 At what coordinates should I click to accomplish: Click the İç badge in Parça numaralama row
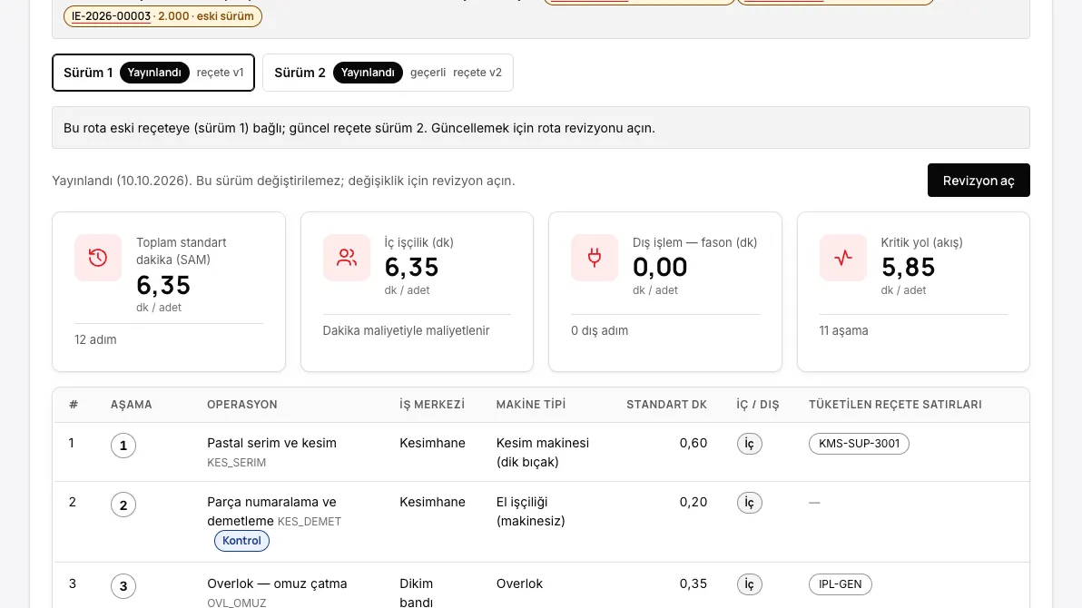click(750, 503)
